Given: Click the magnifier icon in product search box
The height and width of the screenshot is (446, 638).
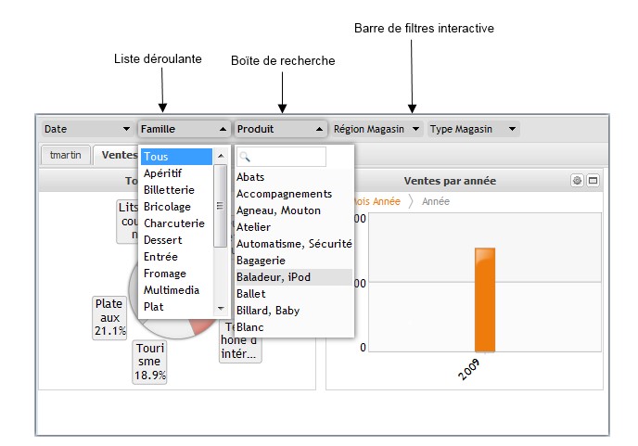Looking at the screenshot, I should 246,158.
